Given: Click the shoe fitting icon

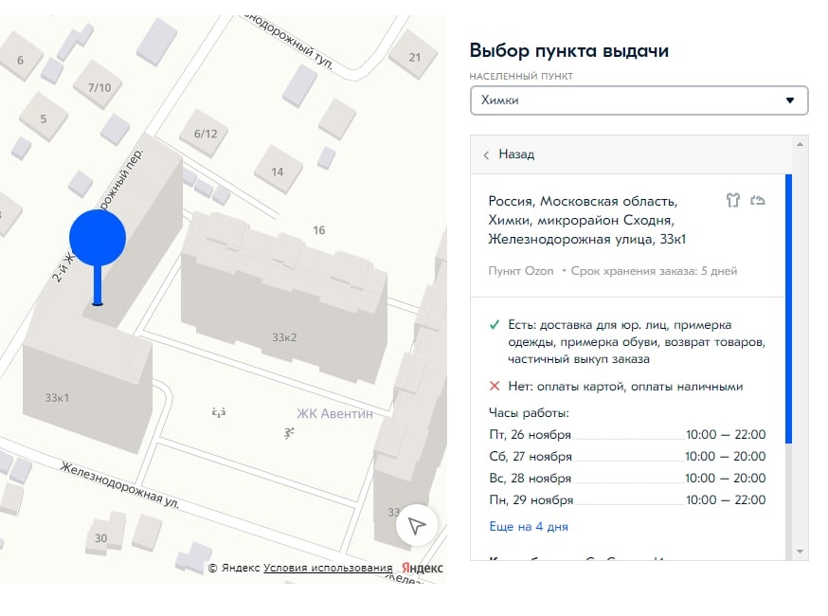Looking at the screenshot, I should coord(758,200).
